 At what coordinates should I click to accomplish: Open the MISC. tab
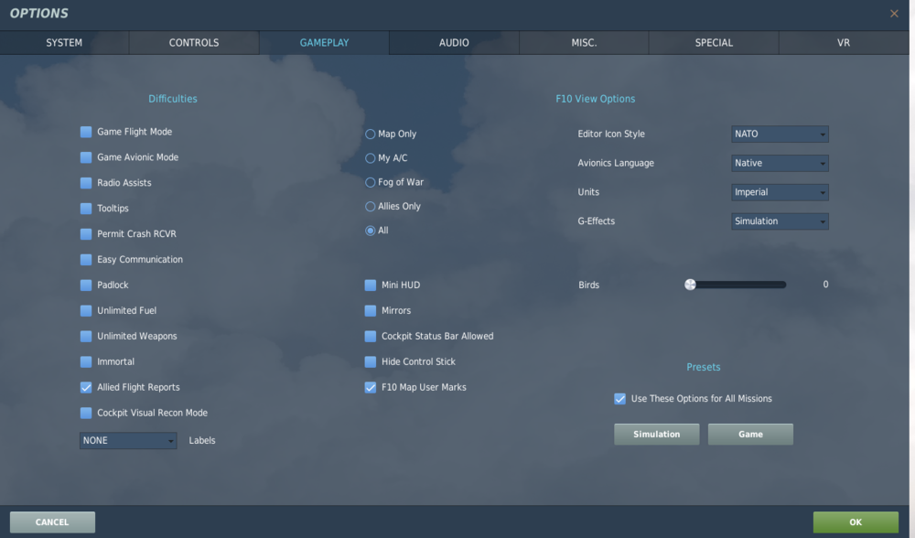(584, 43)
